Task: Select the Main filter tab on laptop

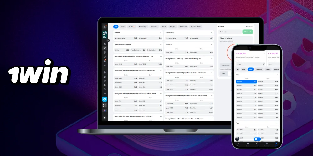Action: (x=123, y=27)
